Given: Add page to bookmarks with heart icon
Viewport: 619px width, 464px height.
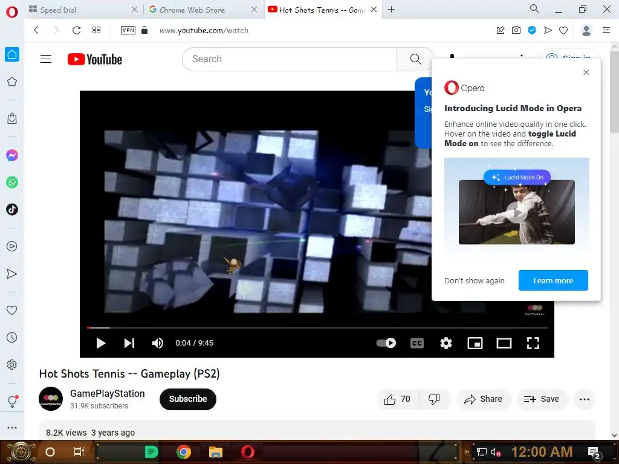Looking at the screenshot, I should (563, 30).
